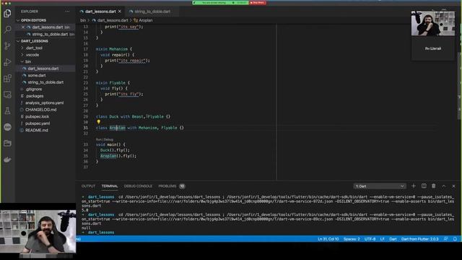Click Ln 31, Col 10 in status bar
462x260 pixels.
[x=328, y=239]
